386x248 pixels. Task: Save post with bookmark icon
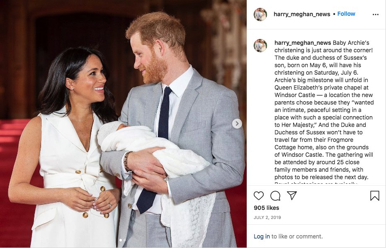375,196
